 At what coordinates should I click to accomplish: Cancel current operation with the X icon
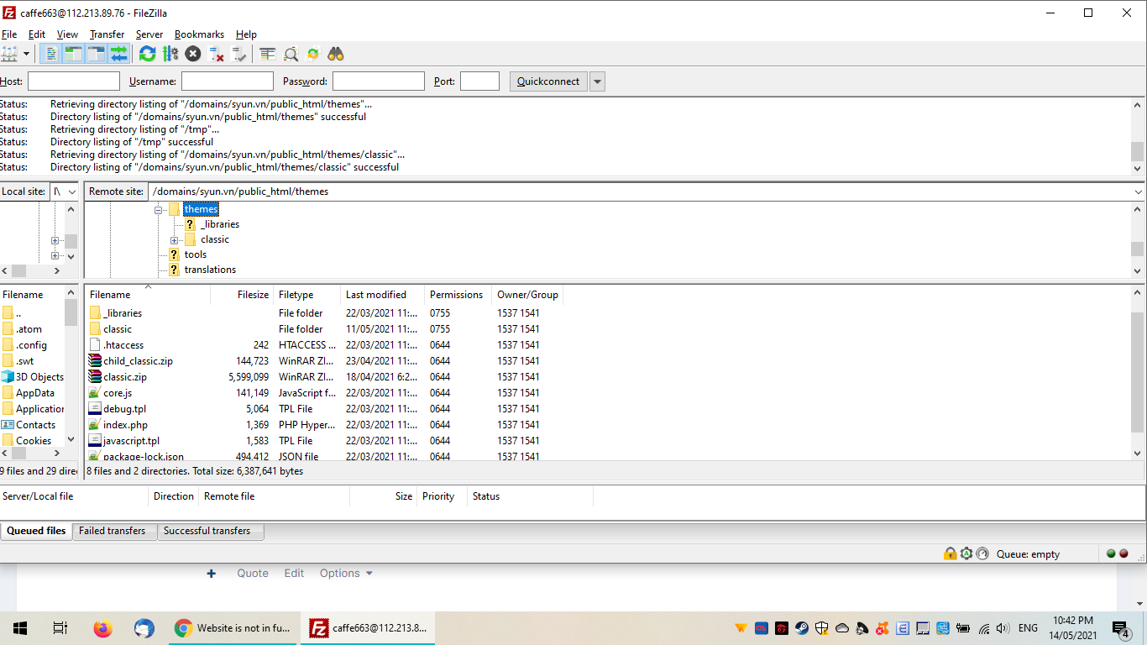click(x=193, y=54)
